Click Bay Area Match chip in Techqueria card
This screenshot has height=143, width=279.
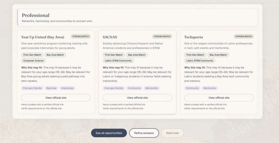(218, 55)
